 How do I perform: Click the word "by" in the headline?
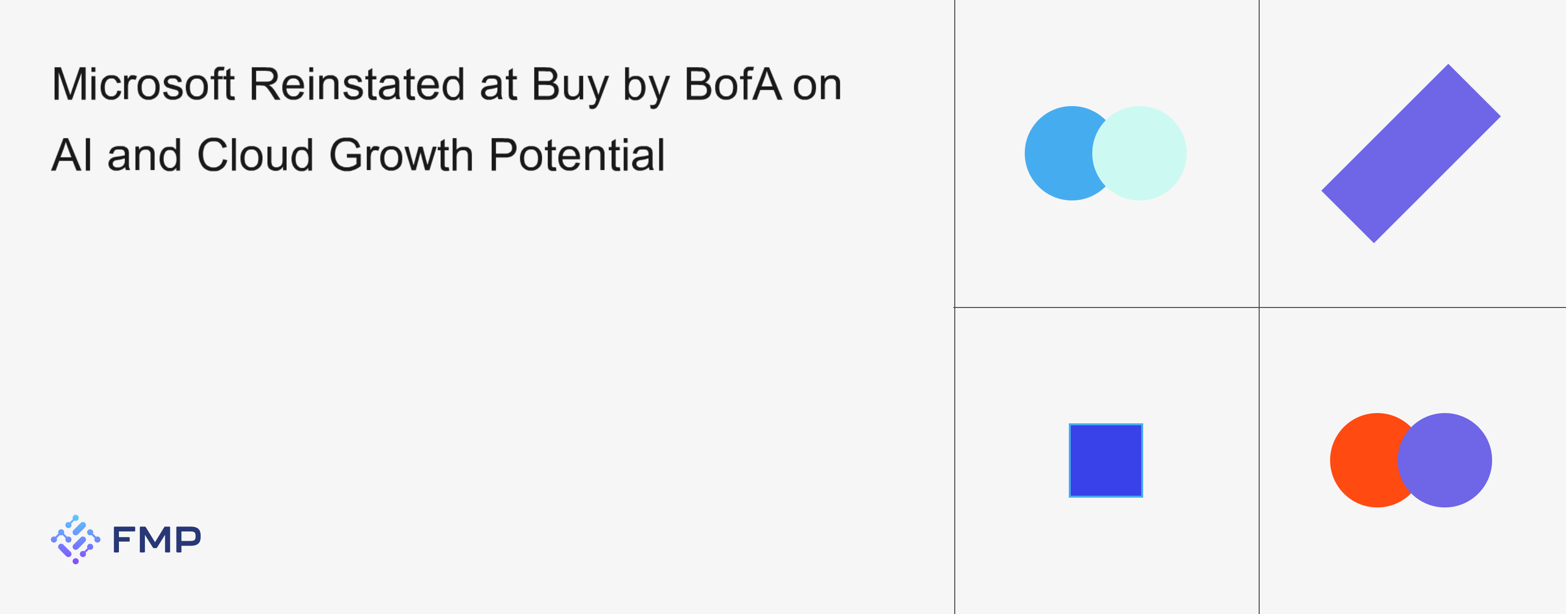click(645, 85)
